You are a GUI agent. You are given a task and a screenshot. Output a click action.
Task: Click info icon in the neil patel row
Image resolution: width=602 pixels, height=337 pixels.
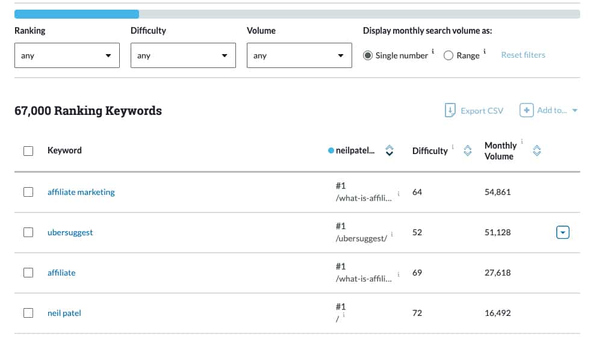(x=344, y=315)
